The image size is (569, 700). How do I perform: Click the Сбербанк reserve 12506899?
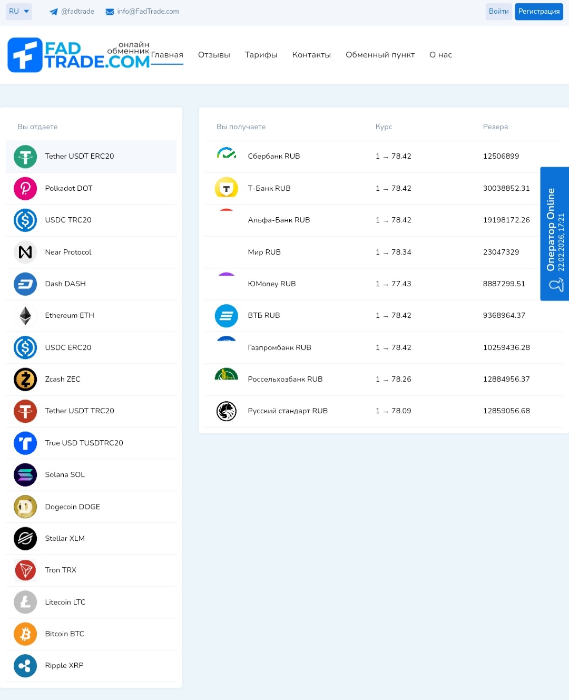[501, 157]
